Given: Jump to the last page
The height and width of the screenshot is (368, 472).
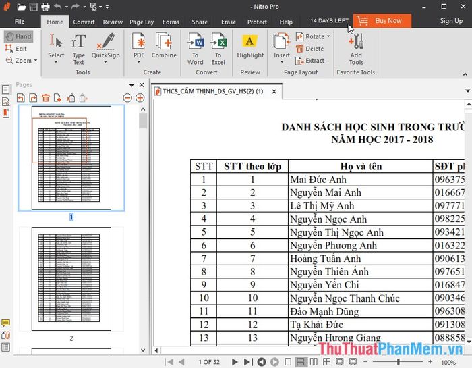Looking at the screenshot, I should coord(248,362).
